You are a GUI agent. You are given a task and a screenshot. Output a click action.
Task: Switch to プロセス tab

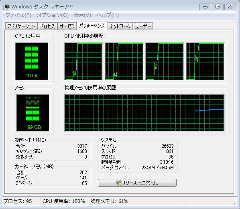point(47,26)
